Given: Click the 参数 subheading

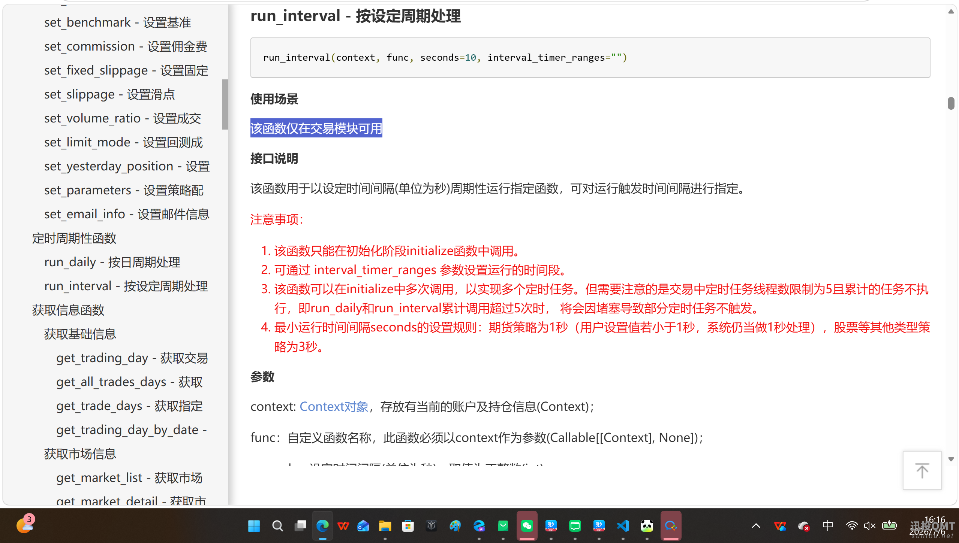Looking at the screenshot, I should pos(262,376).
